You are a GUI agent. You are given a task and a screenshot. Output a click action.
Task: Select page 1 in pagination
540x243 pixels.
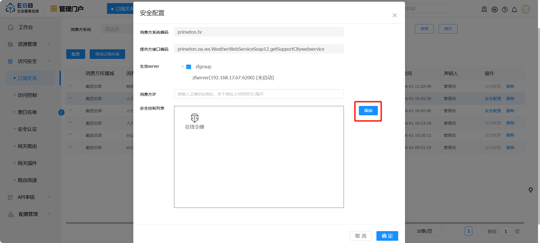tap(468, 231)
